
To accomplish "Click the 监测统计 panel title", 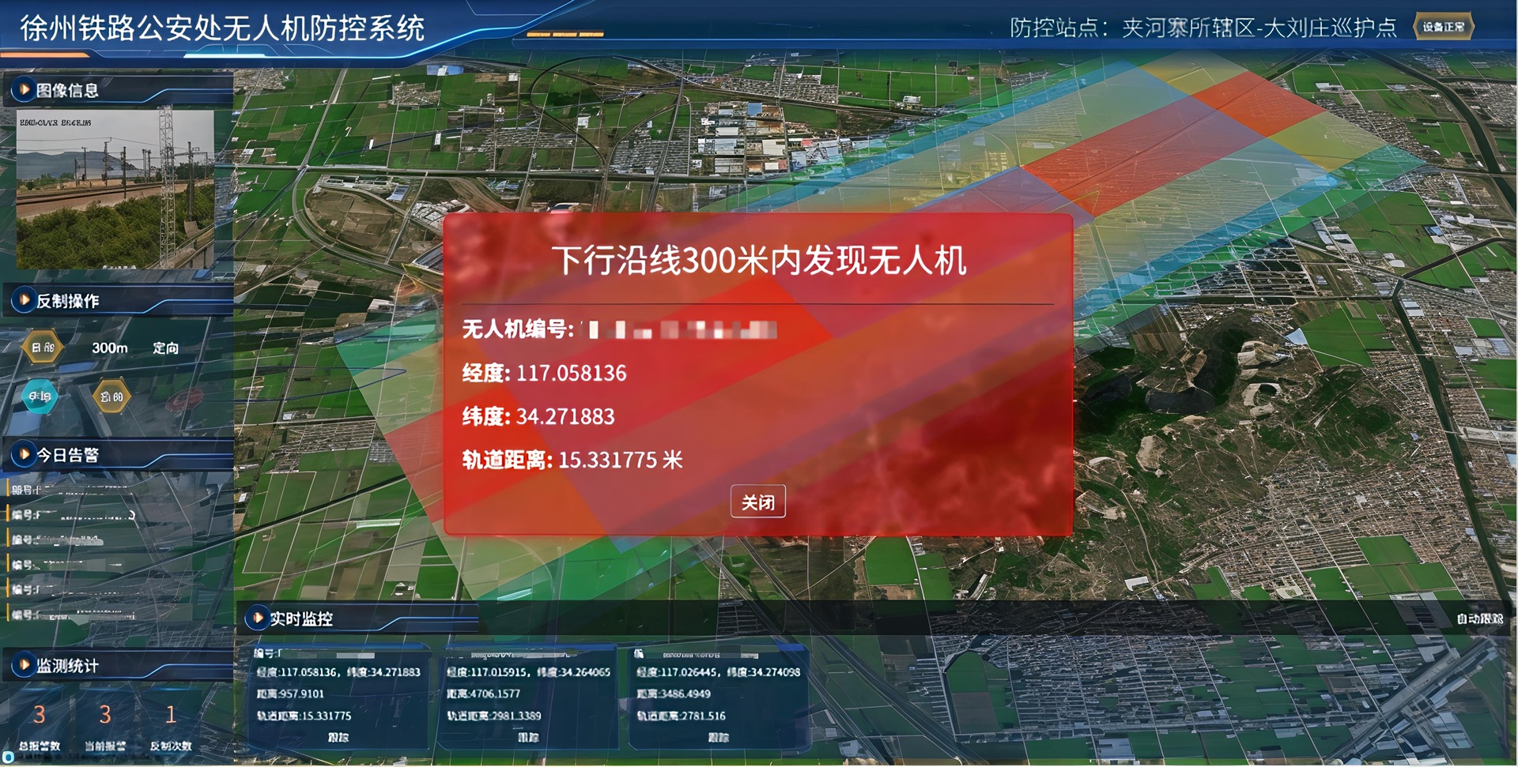I will tap(67, 665).
